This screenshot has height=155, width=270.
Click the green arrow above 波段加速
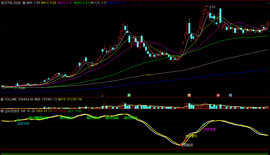(x=204, y=124)
